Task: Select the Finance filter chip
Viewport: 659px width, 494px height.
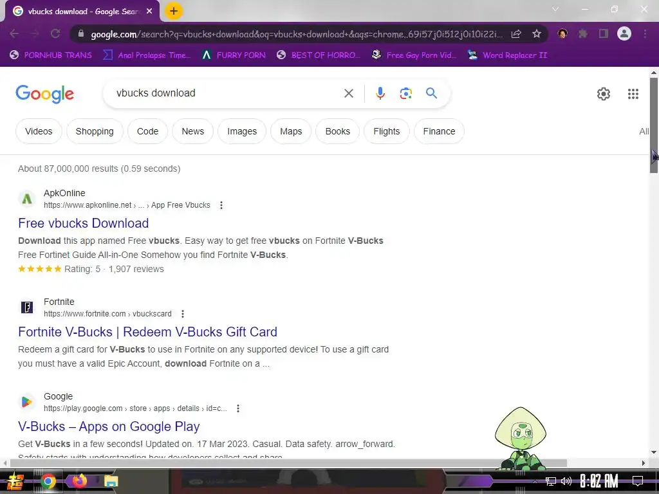Action: point(439,131)
